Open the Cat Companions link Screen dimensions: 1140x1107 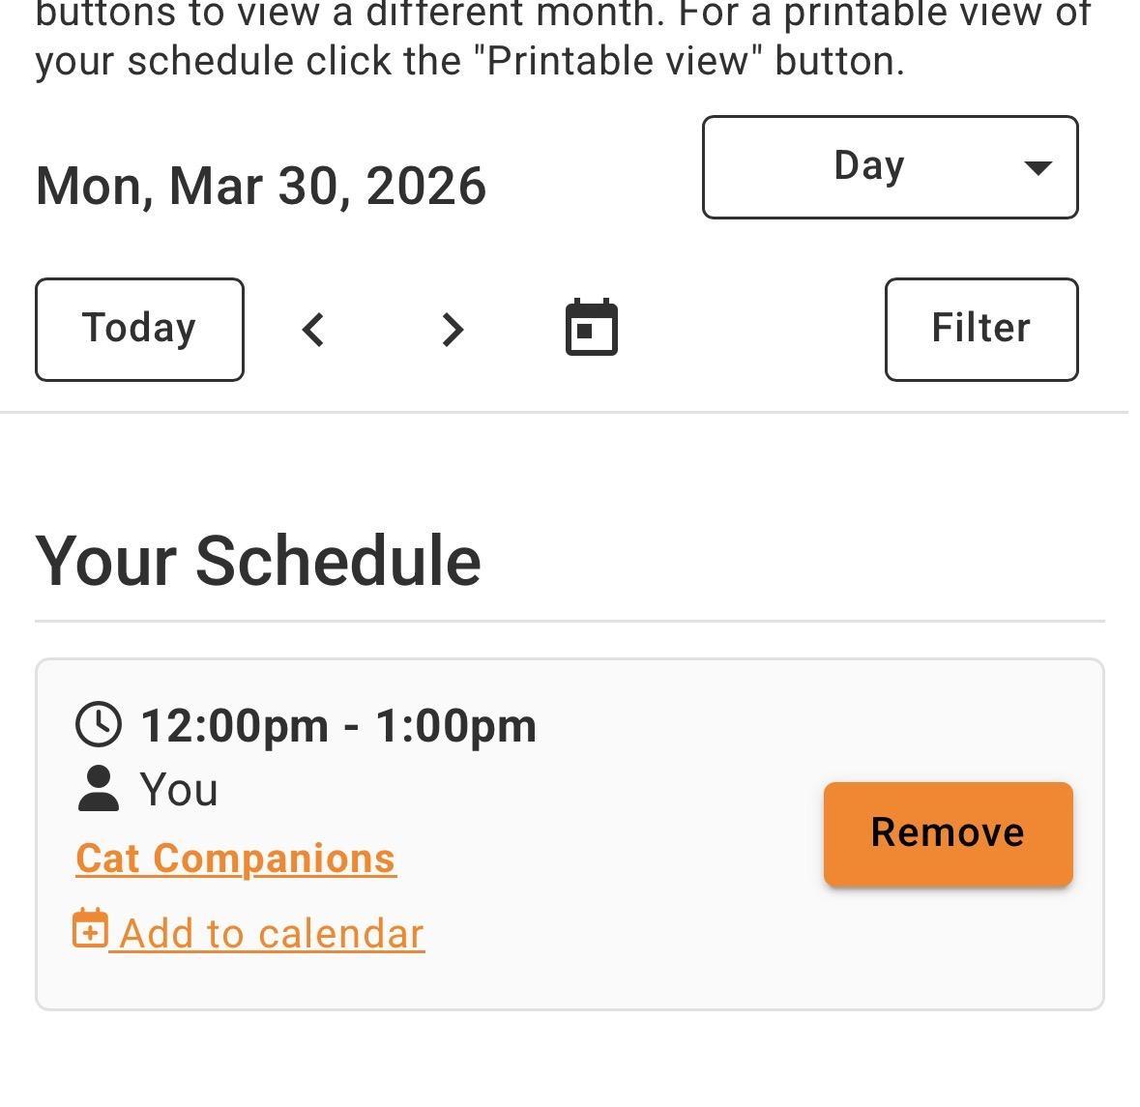[236, 859]
